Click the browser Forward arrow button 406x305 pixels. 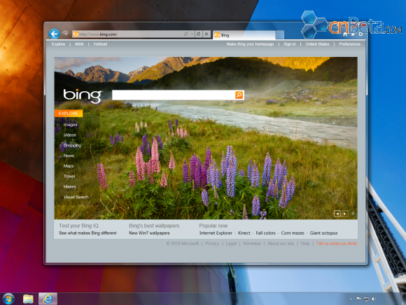click(65, 34)
